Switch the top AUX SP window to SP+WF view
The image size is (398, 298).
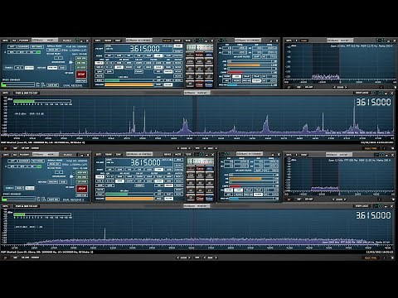308,87
